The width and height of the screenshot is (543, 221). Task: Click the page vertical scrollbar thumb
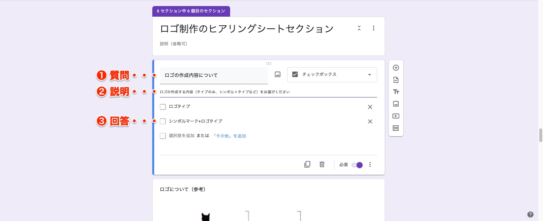[x=540, y=135]
